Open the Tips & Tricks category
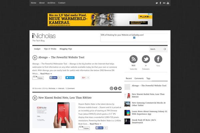Image resolution: width=200 pixels, height=133 pixels. (50, 49)
